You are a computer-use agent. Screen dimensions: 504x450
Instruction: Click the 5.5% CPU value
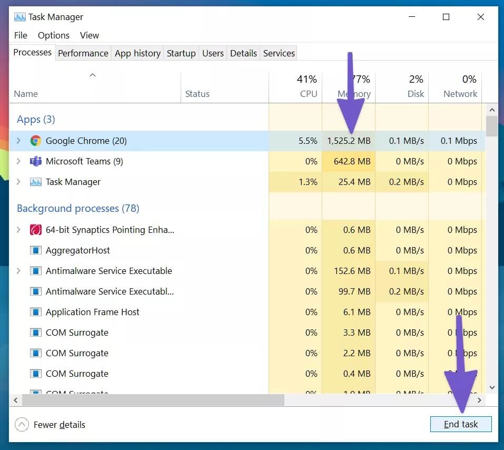[x=308, y=141]
